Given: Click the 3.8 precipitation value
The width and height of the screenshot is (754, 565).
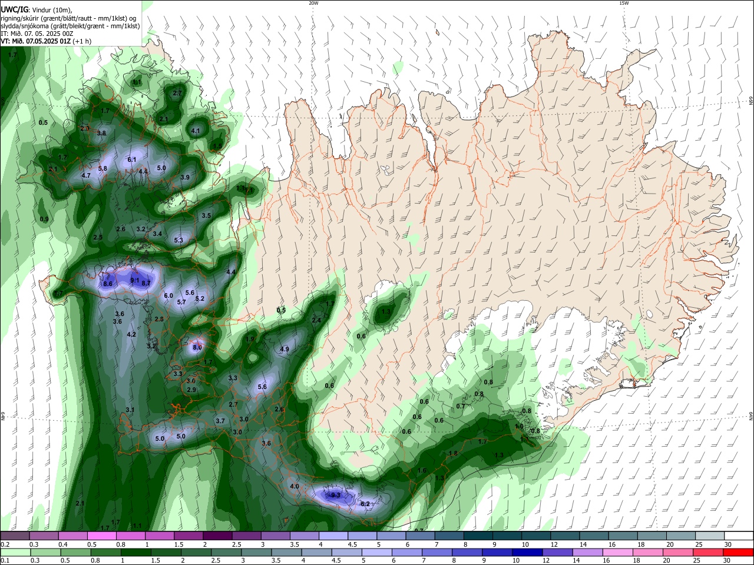Looking at the screenshot, I should [x=101, y=133].
